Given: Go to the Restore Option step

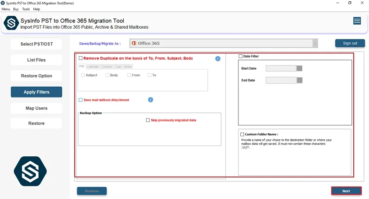Looking at the screenshot, I should coord(36,76).
